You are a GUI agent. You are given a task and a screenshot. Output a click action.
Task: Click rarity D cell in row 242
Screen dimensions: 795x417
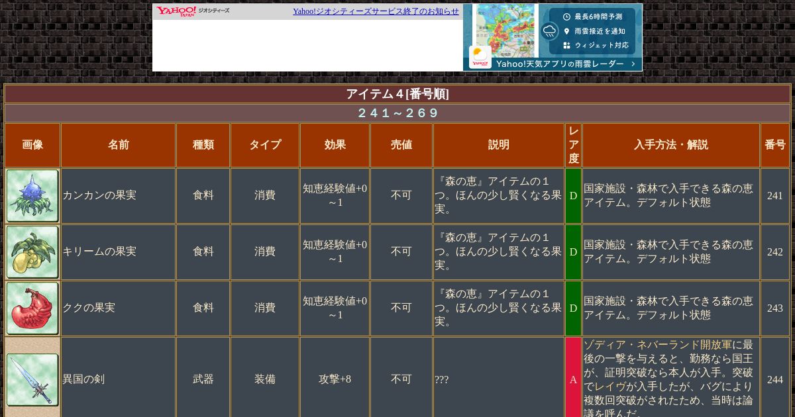click(x=574, y=252)
